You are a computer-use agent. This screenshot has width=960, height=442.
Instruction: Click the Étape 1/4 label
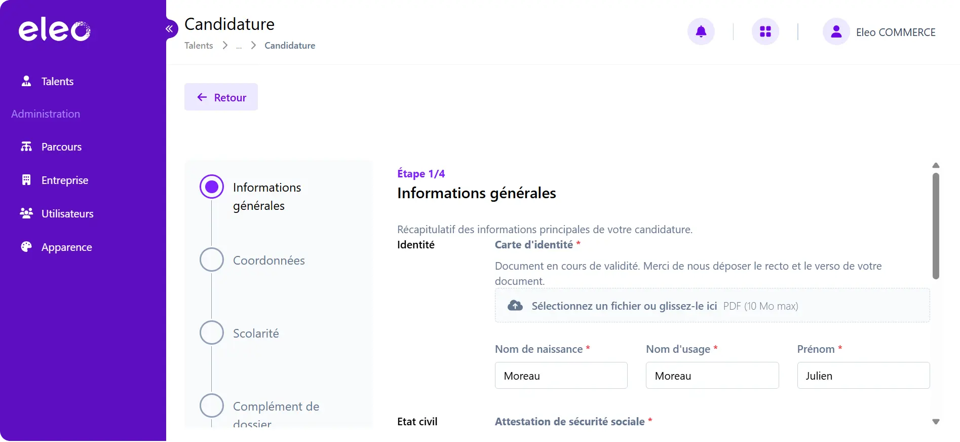tap(421, 174)
